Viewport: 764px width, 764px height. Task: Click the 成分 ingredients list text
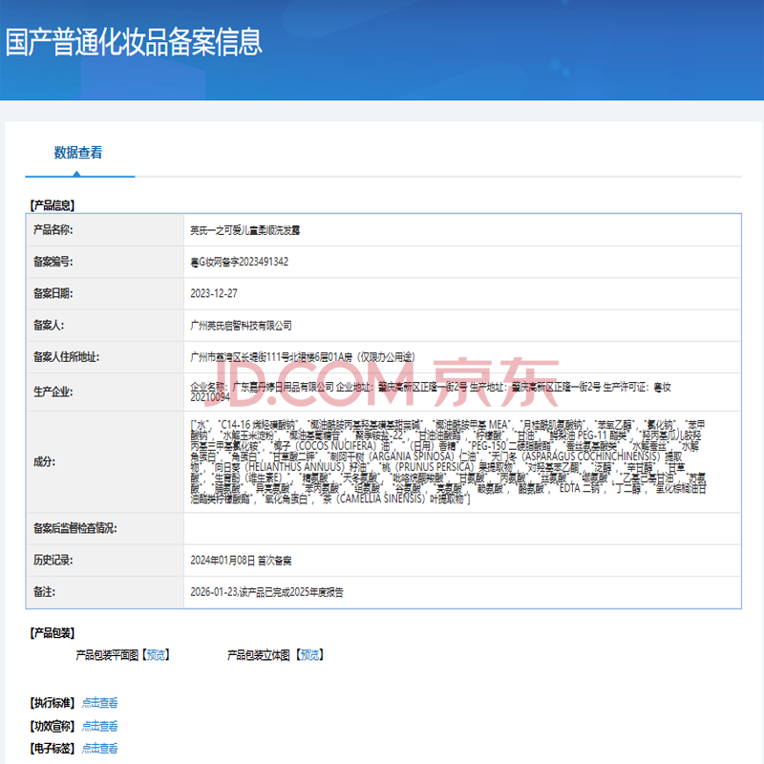449,460
